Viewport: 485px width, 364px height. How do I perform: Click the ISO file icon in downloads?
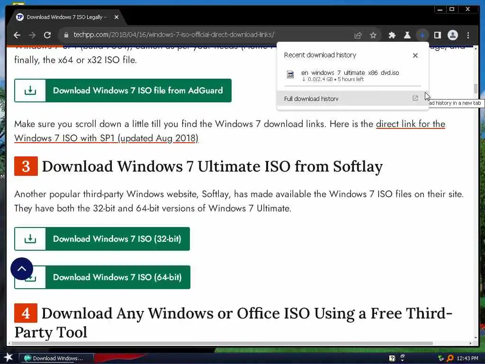290,74
